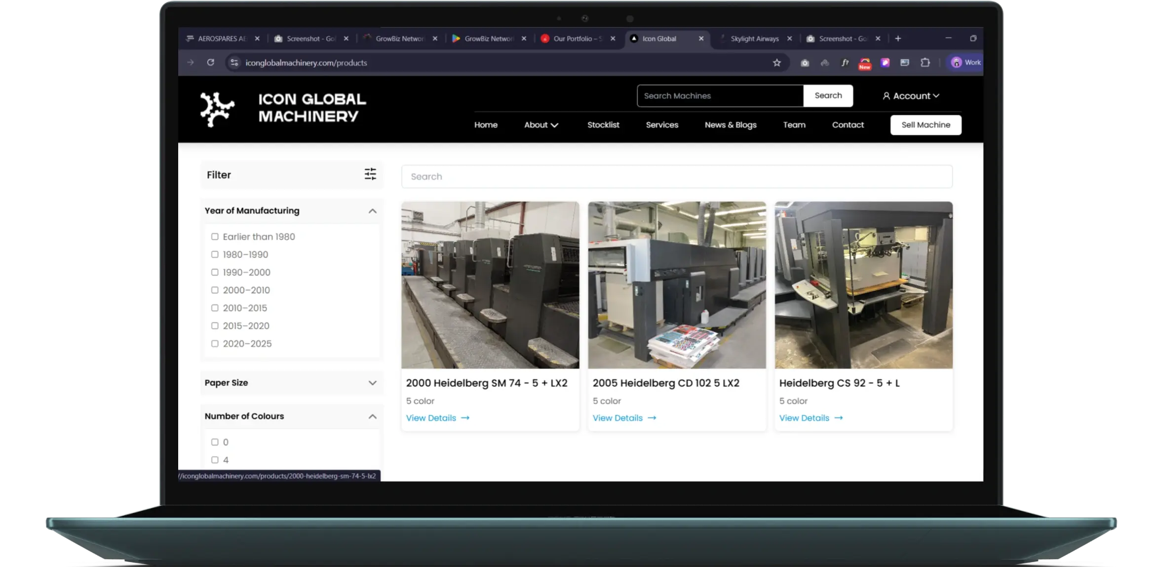This screenshot has width=1158, height=567.
Task: Open the Stocklist menu item
Action: tap(603, 125)
